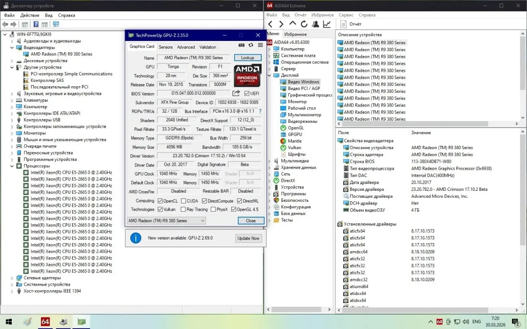Click the AIDA64 refresh toolbar icon
This screenshot has height=329, width=527.
304,24
